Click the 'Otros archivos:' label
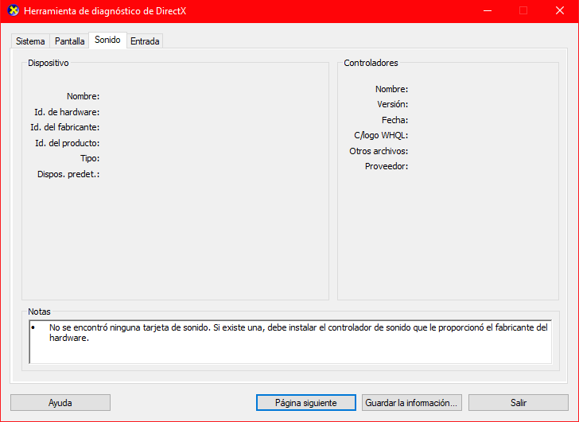 [379, 151]
